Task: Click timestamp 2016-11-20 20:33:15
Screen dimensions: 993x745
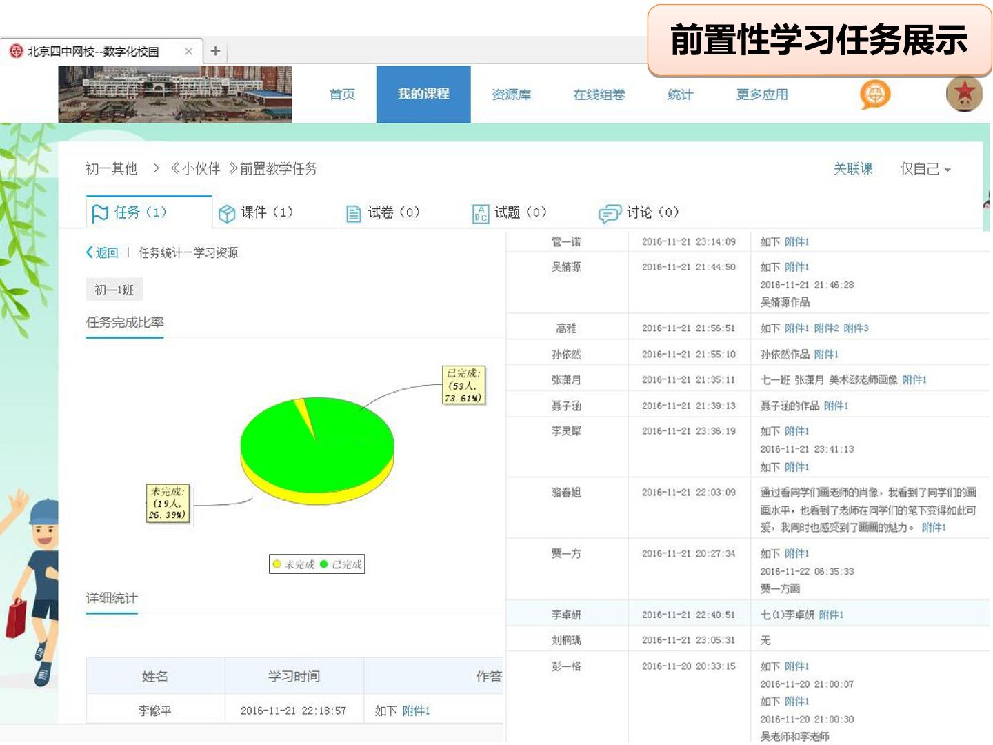Action: [688, 667]
